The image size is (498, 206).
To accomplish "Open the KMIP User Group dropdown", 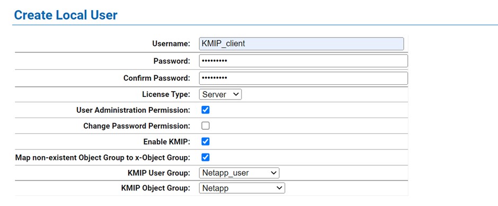I will pos(239,173).
